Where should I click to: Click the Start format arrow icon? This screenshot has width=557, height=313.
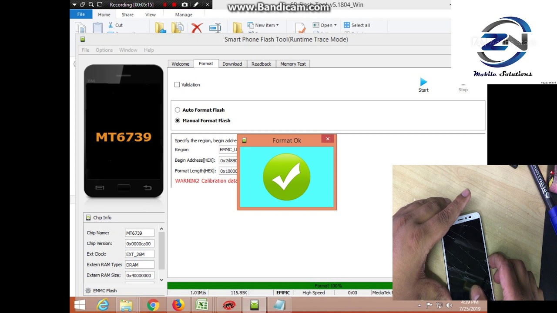(423, 82)
